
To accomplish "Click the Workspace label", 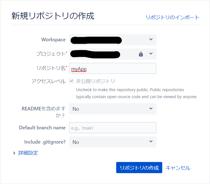I will tap(53, 40).
